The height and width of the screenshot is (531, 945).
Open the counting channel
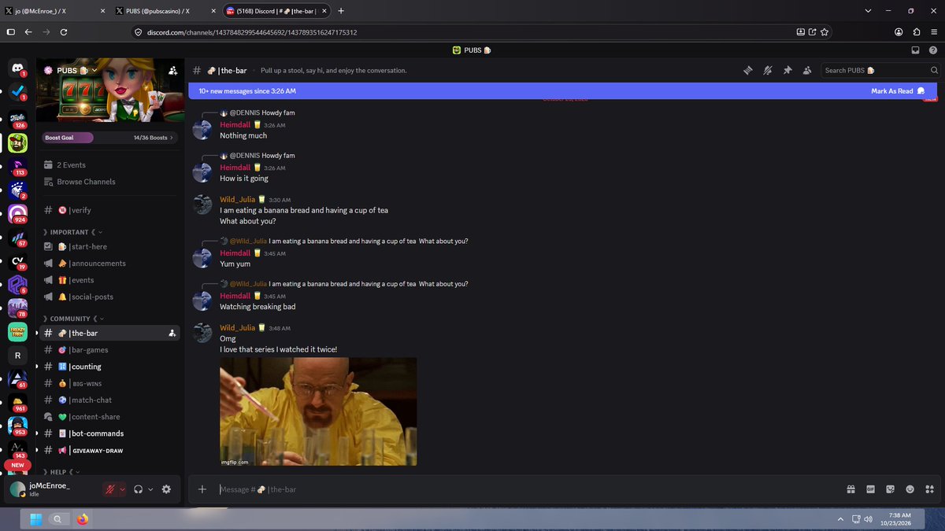tap(109, 367)
